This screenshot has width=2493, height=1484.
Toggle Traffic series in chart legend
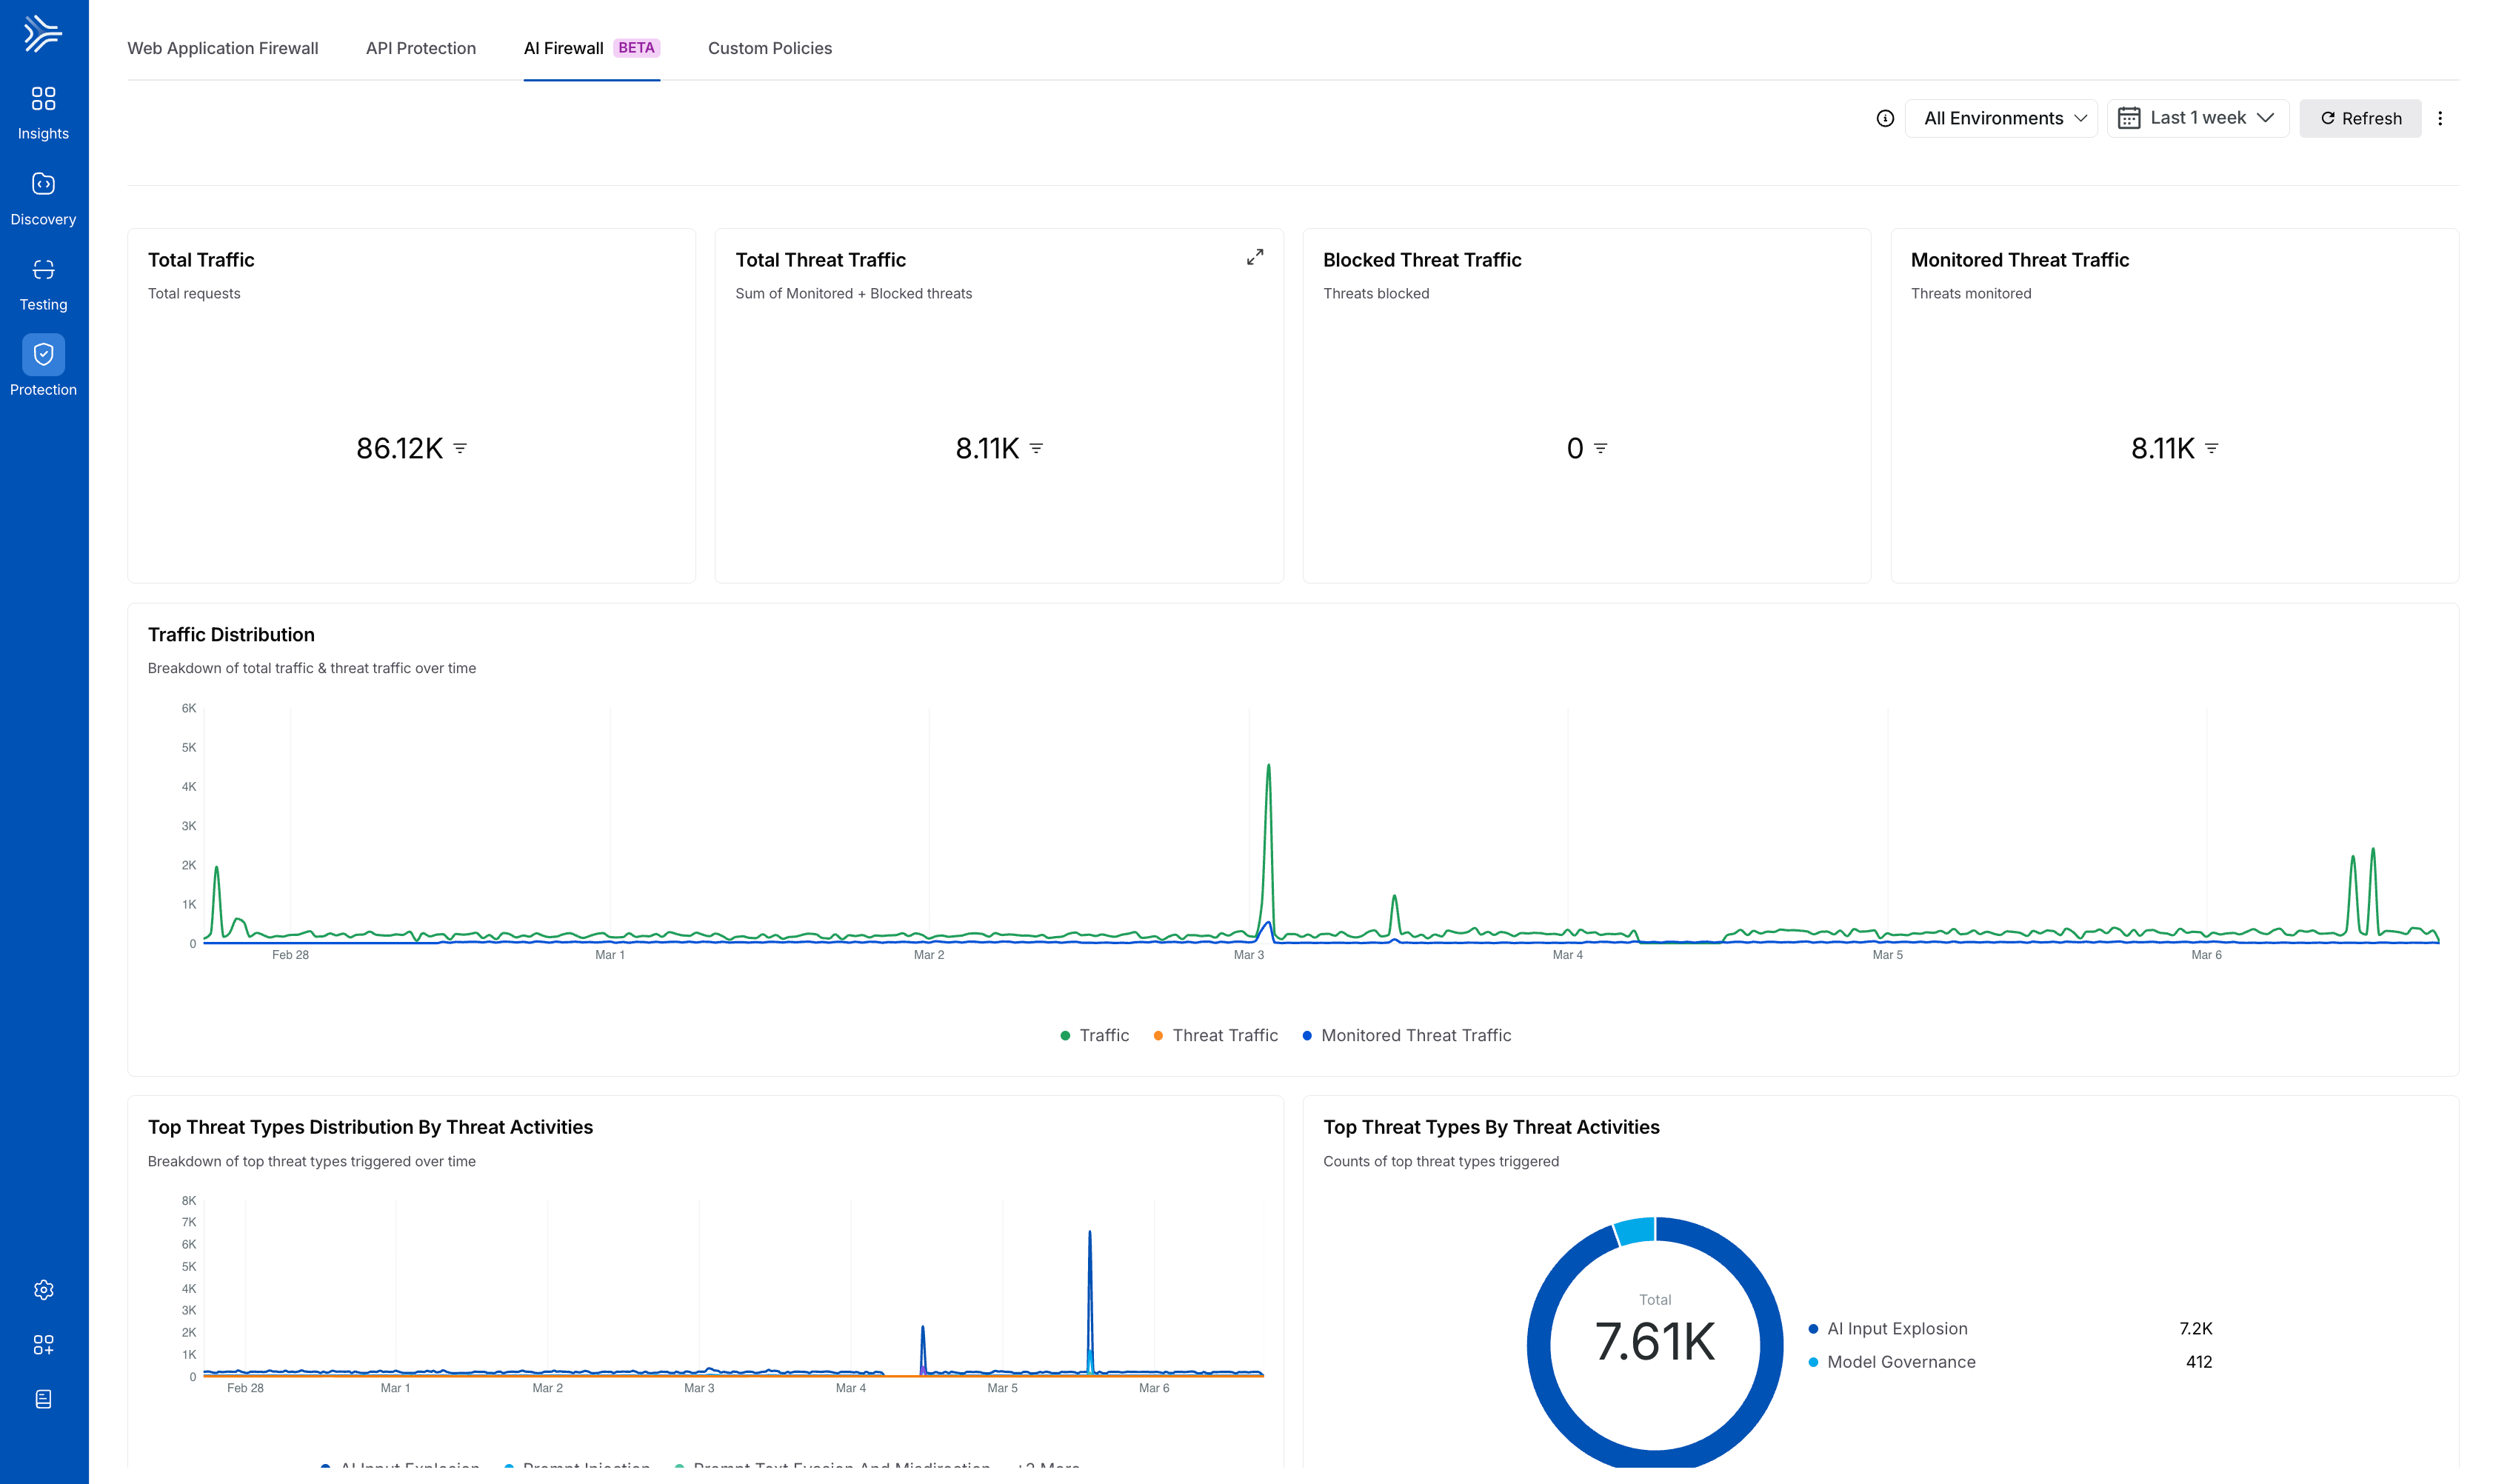[x=1094, y=1035]
